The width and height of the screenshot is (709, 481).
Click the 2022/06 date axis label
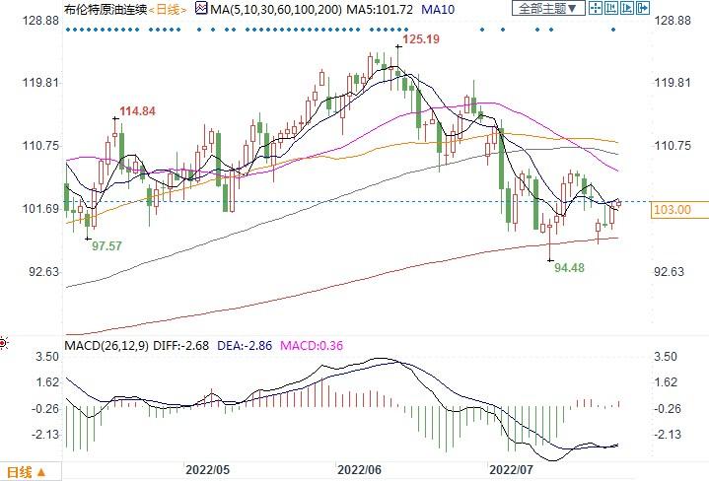[x=359, y=470]
